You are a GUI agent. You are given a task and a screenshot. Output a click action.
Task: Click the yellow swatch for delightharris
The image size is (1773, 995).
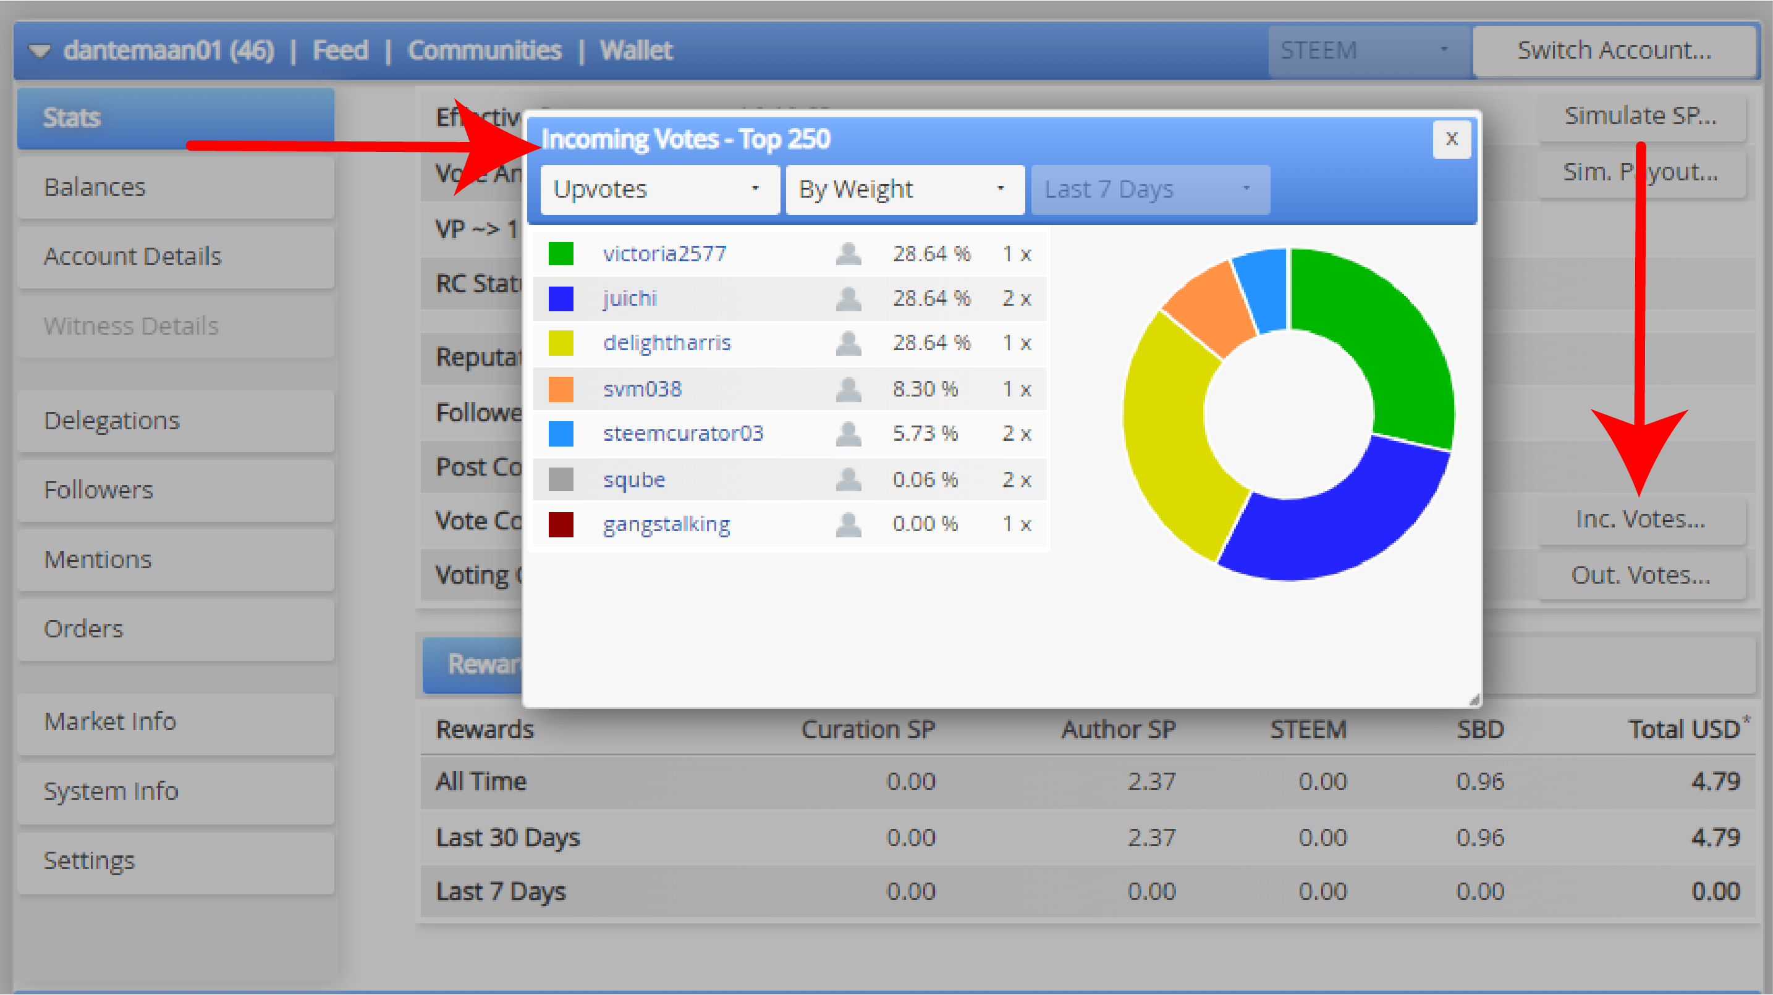tap(561, 343)
